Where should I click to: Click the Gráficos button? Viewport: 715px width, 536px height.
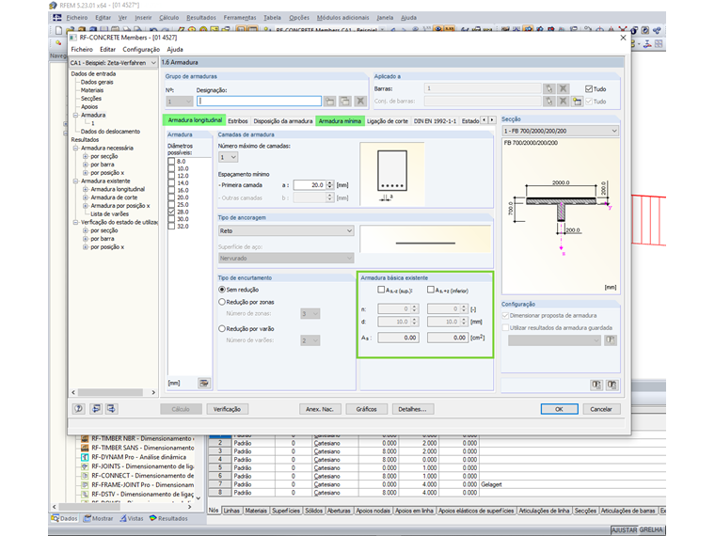point(367,409)
